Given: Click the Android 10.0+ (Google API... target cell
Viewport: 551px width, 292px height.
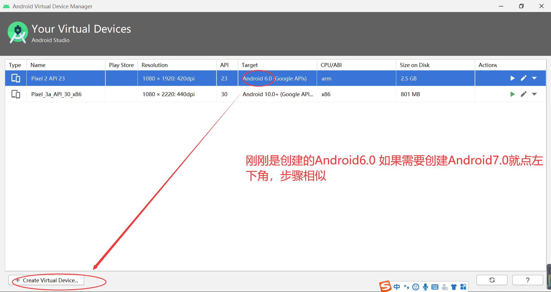Looking at the screenshot, I should tap(277, 94).
